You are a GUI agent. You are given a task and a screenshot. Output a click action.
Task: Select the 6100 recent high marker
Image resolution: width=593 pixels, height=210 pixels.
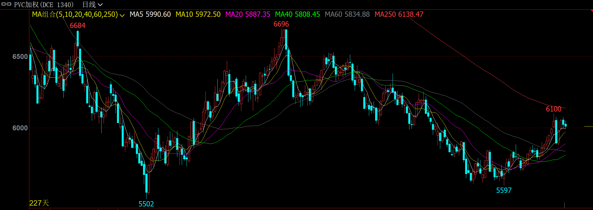click(x=553, y=109)
